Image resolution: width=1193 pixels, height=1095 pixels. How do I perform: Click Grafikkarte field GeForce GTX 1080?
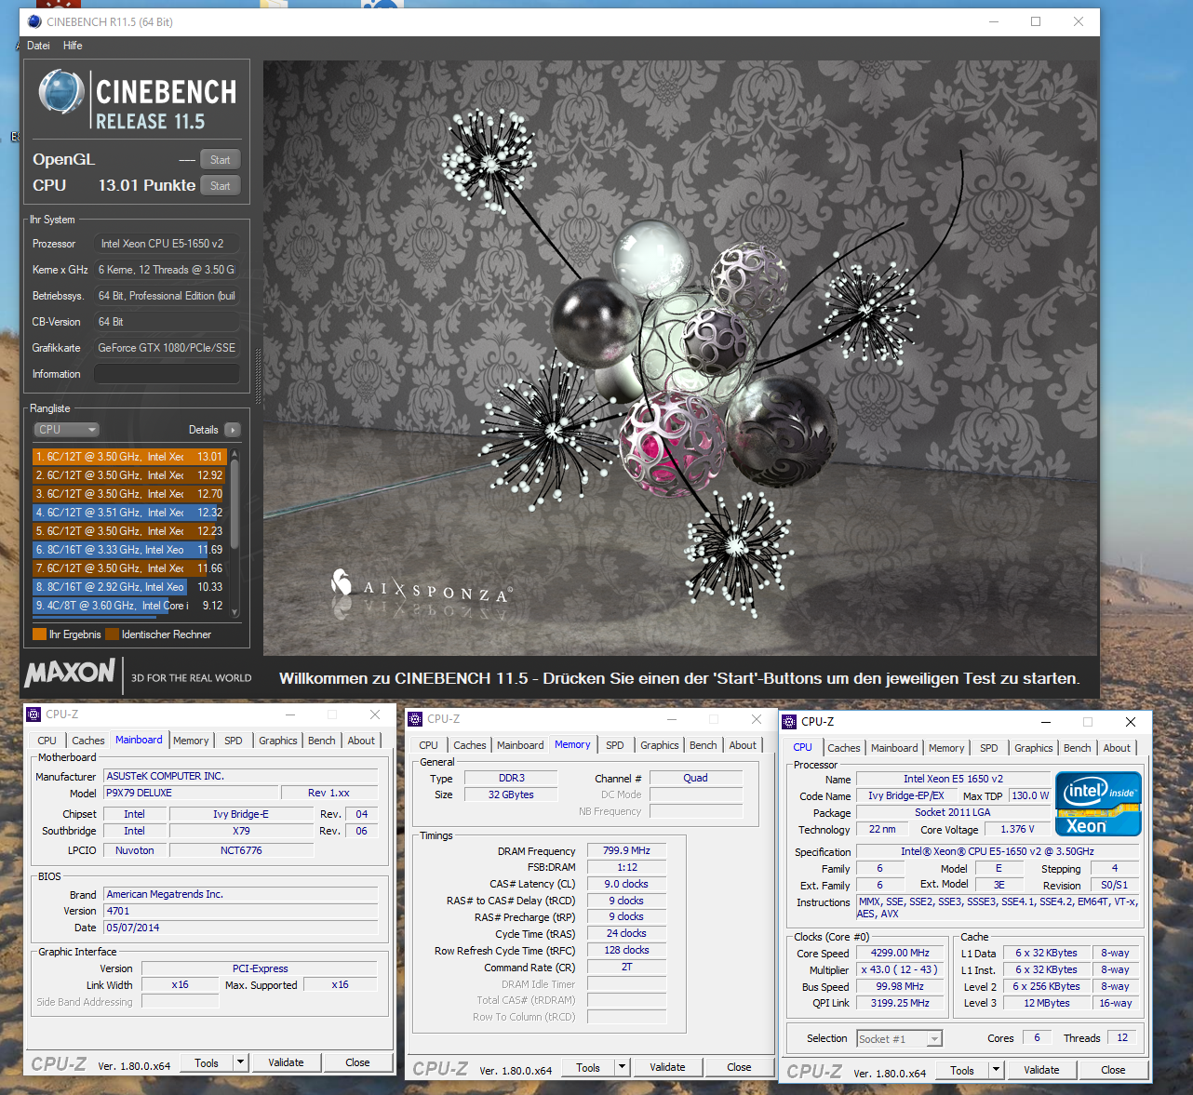point(167,348)
